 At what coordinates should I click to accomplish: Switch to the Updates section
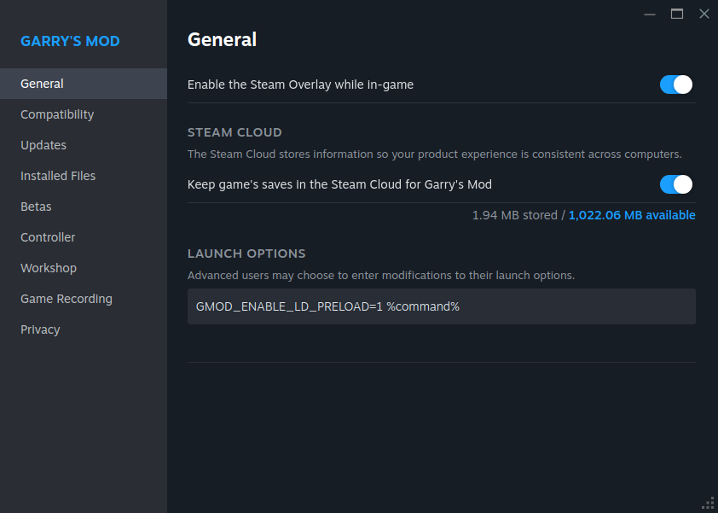pyautogui.click(x=43, y=144)
